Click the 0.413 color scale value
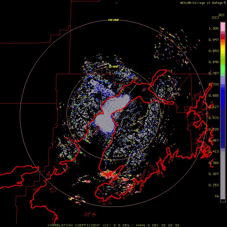Image resolution: width=227 pixels, height=227 pixels. point(214,152)
